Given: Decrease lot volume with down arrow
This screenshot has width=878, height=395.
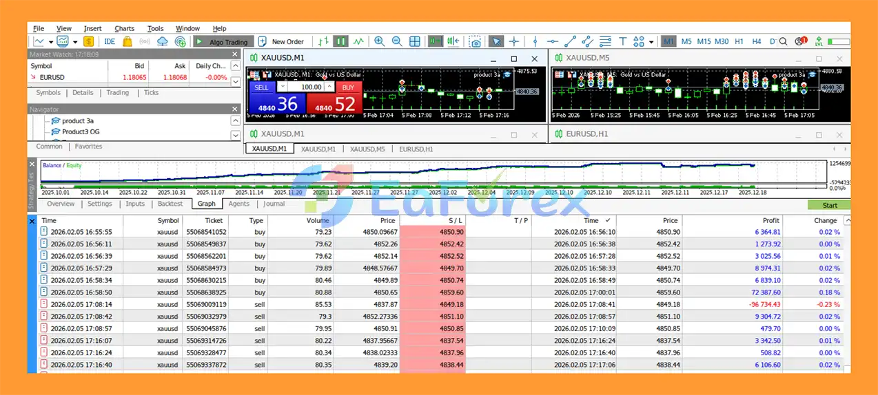Looking at the screenshot, I should coord(281,87).
